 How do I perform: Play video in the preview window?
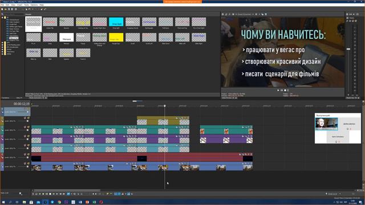point(278,90)
